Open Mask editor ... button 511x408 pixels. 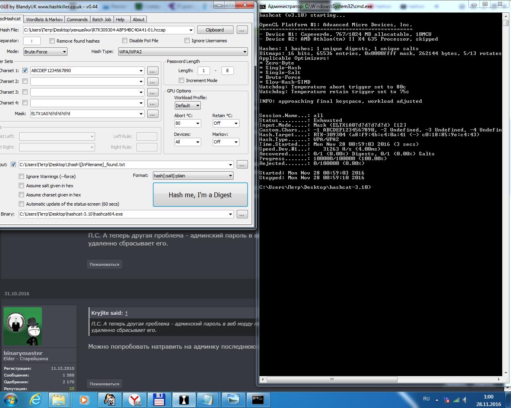tap(153, 114)
